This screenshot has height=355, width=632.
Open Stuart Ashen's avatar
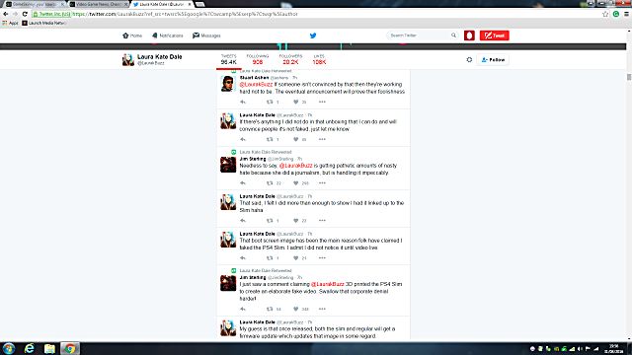click(x=228, y=84)
